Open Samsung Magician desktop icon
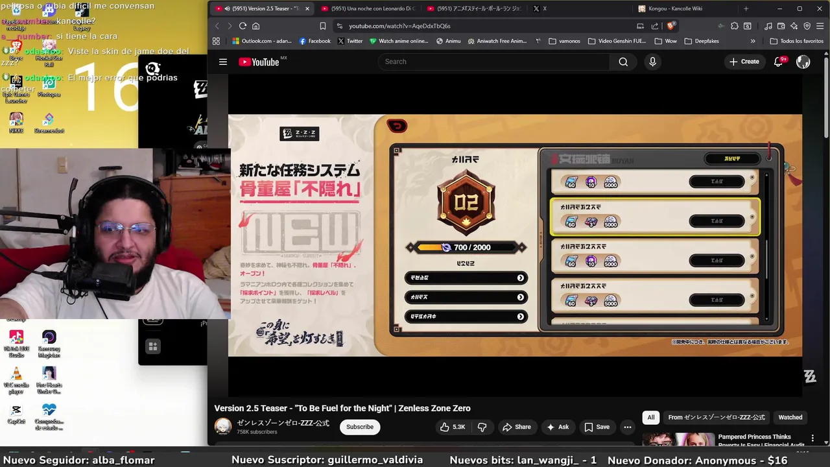Image resolution: width=830 pixels, height=467 pixels. 49,344
